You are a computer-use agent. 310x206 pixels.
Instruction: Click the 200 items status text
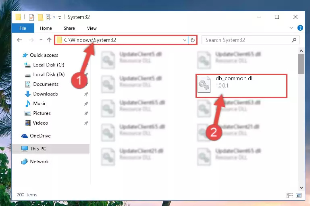tap(27, 195)
